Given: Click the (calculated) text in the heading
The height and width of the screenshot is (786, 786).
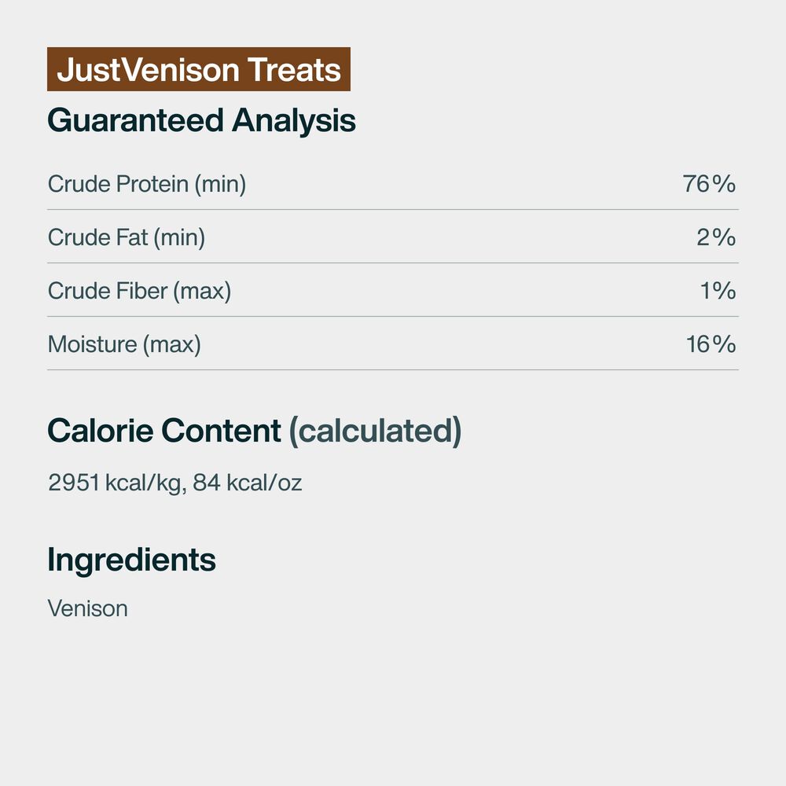Looking at the screenshot, I should (x=375, y=431).
